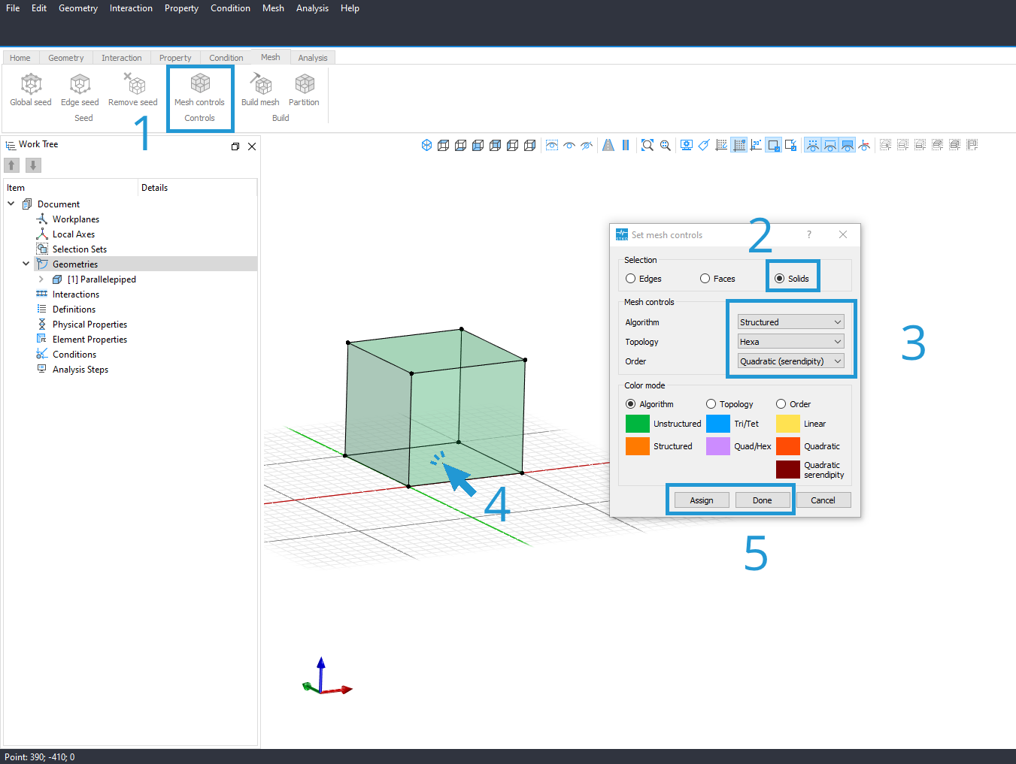Click the Build mesh icon
This screenshot has width=1016, height=764.
click(x=260, y=83)
